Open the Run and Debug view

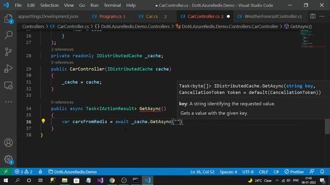tap(8, 68)
